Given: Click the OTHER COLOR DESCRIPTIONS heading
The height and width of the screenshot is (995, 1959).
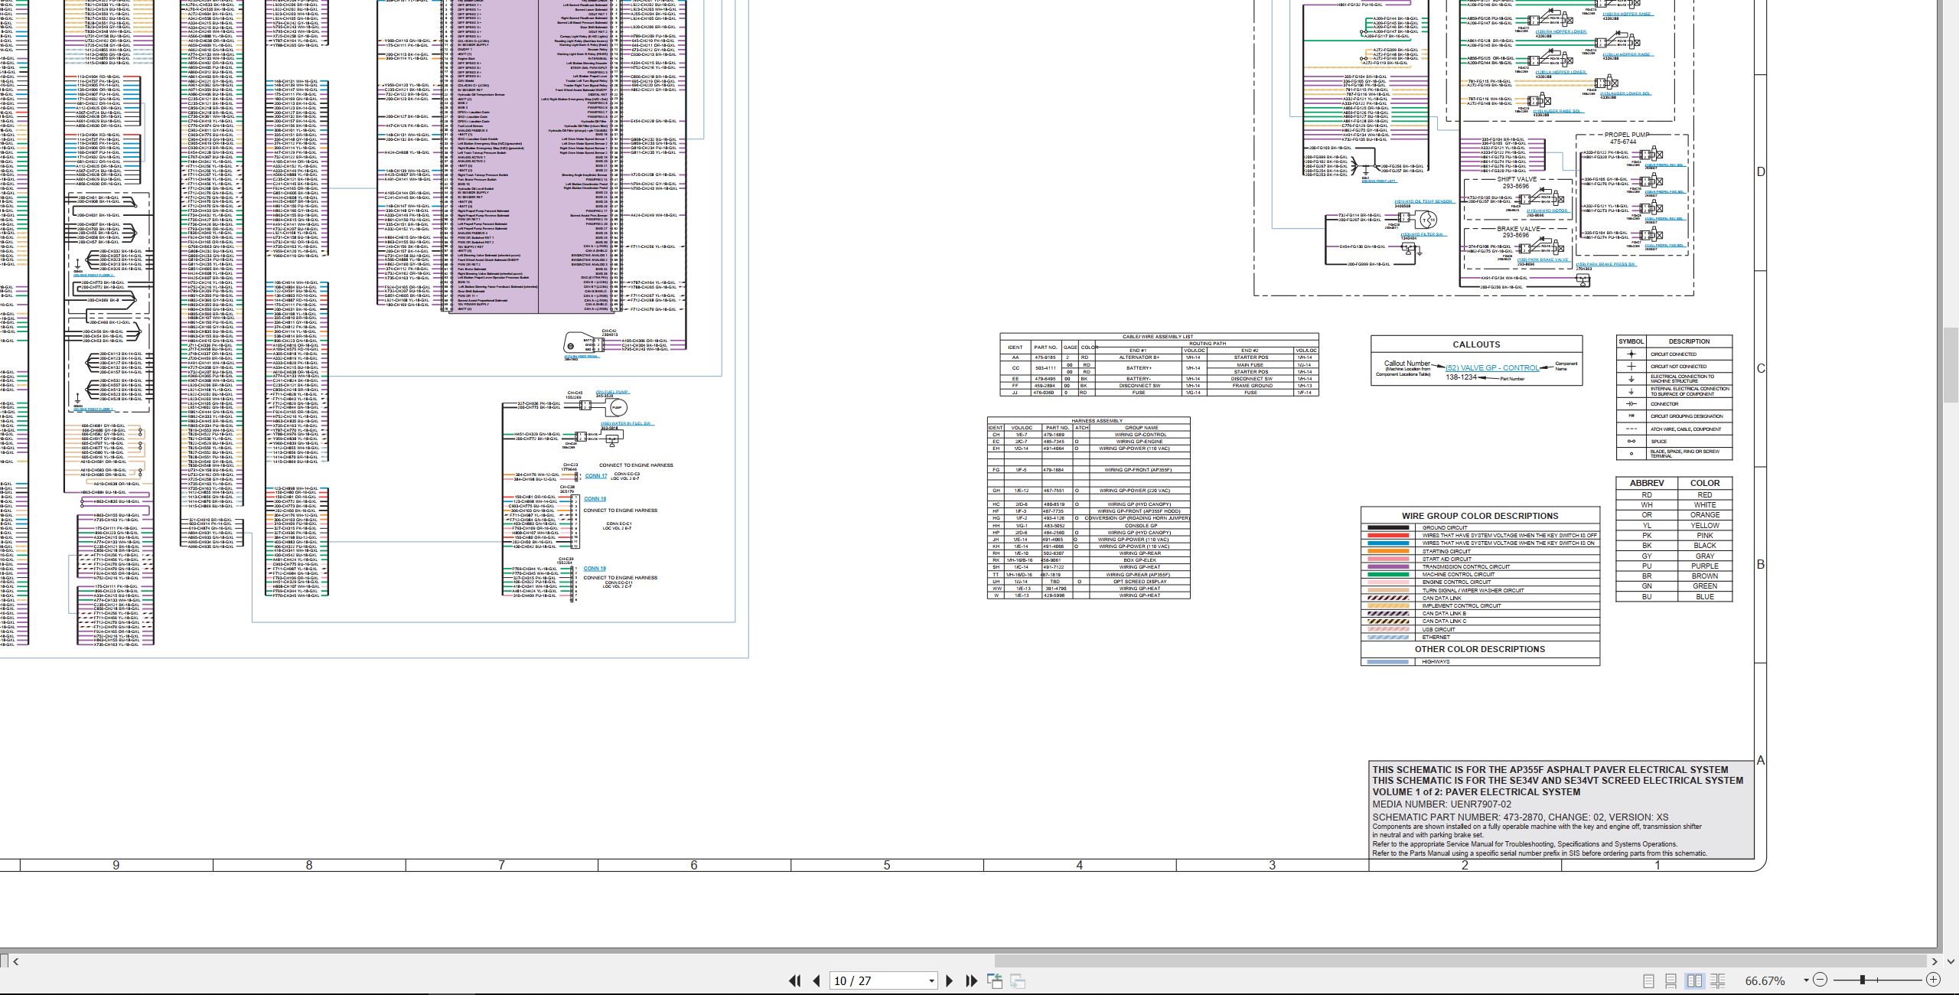Looking at the screenshot, I should (1479, 649).
